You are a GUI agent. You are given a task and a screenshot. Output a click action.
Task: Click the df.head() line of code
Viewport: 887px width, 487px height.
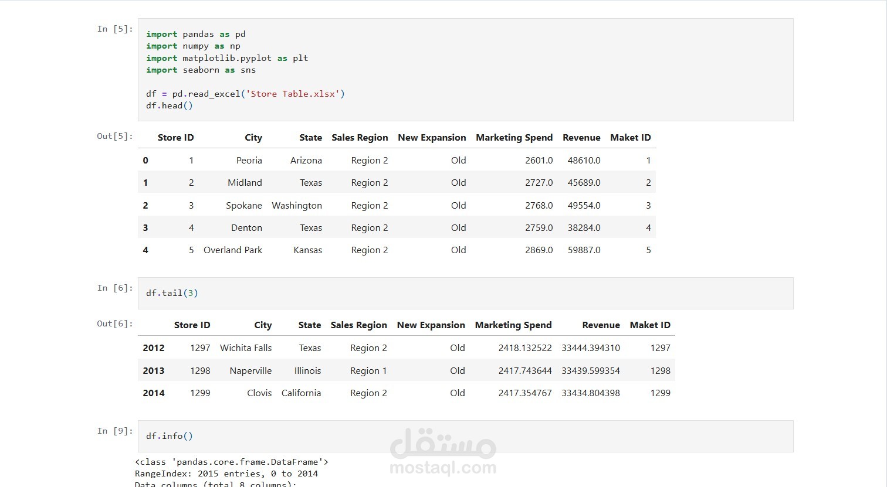pyautogui.click(x=169, y=105)
